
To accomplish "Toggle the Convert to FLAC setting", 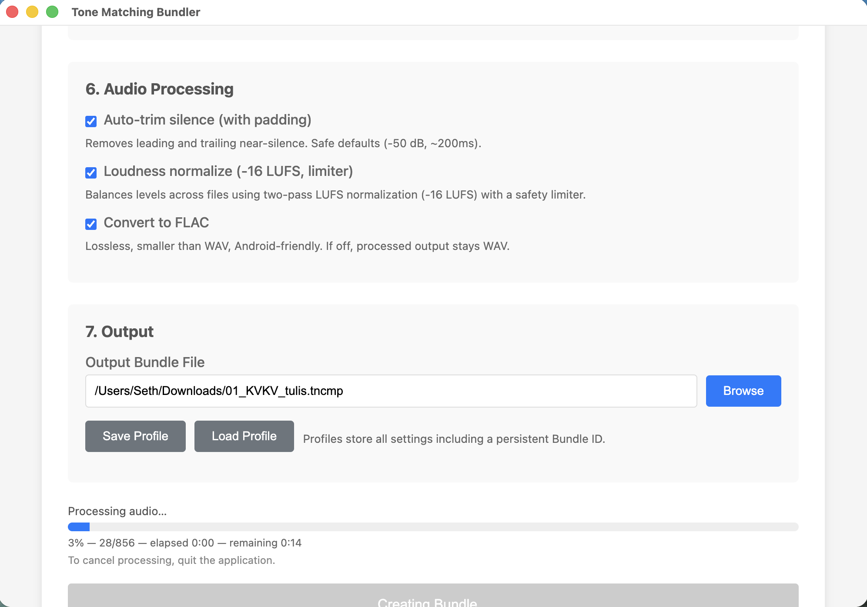I will click(x=90, y=224).
